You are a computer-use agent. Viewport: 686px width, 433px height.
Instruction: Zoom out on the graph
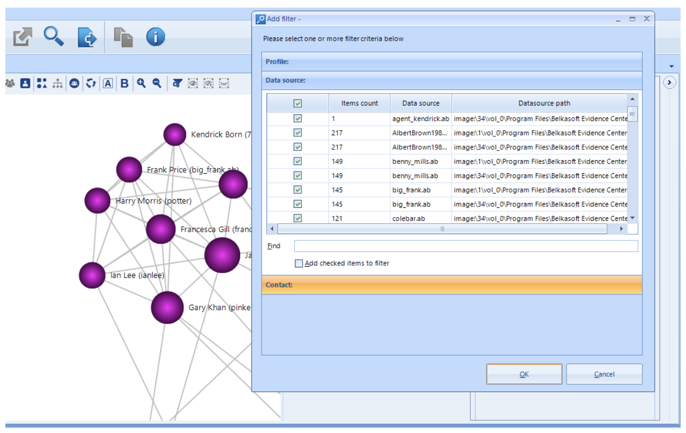coord(157,83)
